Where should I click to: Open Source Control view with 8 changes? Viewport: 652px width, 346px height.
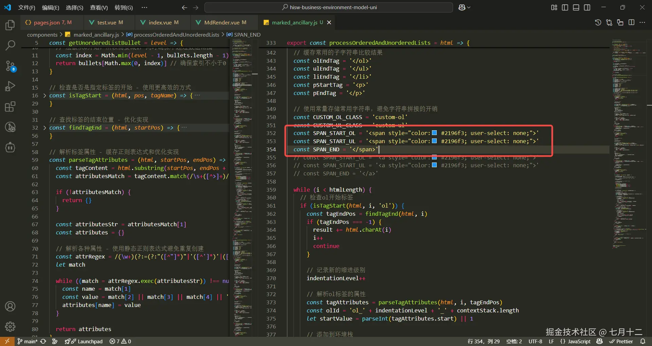(x=10, y=66)
